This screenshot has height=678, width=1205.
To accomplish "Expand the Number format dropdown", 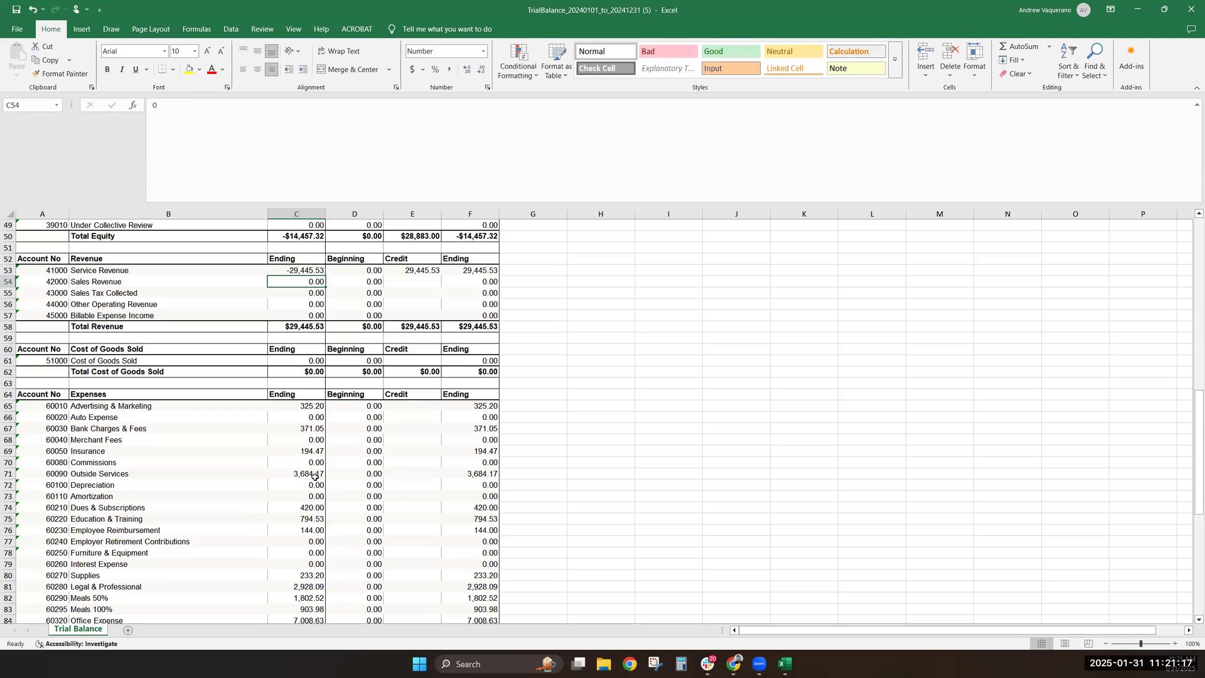I will click(x=483, y=51).
